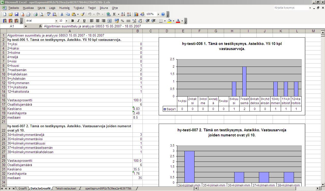Toggle Merge and Center
The height and width of the screenshot is (191, 325).
click(109, 21)
